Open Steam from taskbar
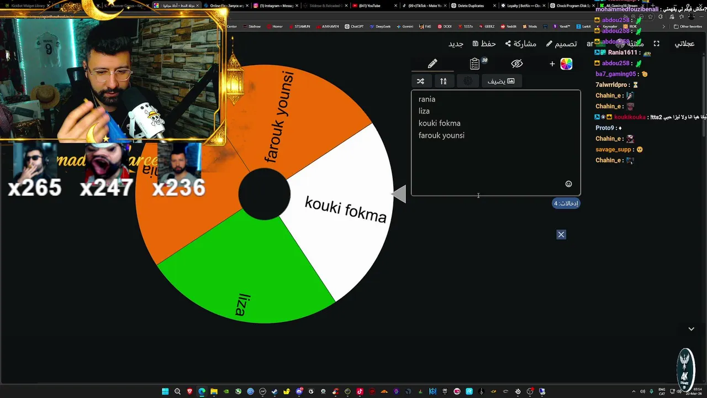The height and width of the screenshot is (398, 707). (x=275, y=391)
